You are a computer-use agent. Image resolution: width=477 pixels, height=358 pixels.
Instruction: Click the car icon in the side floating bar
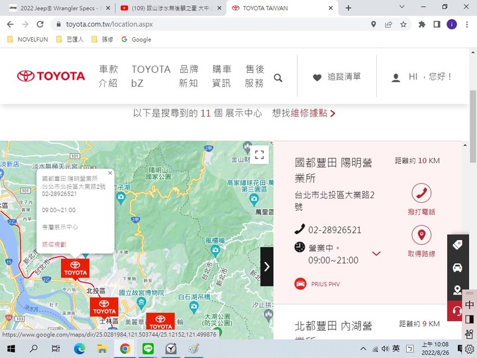458,267
